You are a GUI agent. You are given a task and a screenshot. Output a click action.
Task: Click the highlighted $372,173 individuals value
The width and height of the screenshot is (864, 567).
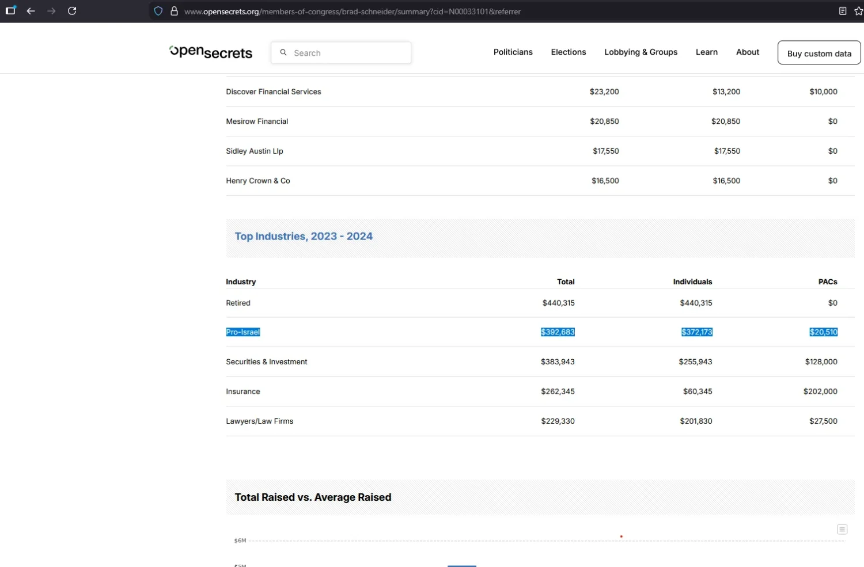point(697,332)
